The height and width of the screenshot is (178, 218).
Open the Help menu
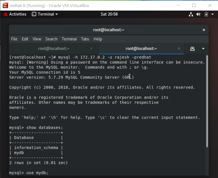pos(98,39)
